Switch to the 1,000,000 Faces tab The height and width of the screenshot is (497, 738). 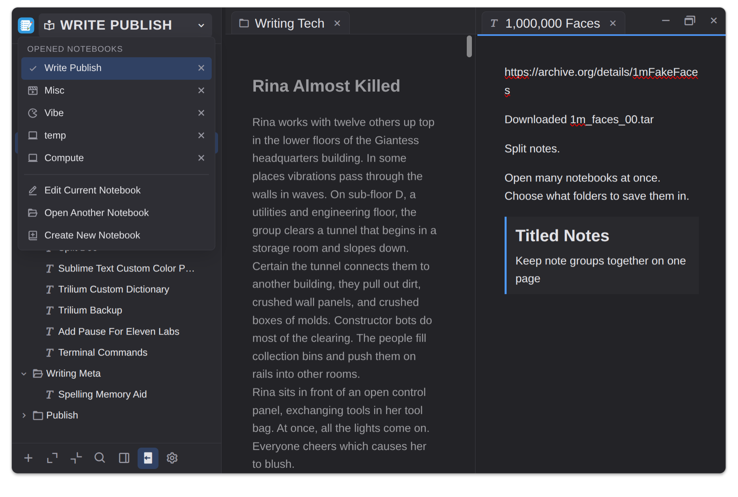click(x=552, y=23)
